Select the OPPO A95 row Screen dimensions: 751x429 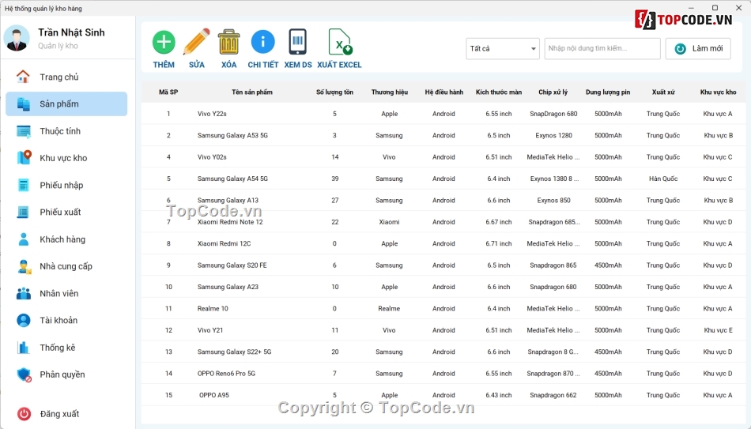point(443,395)
